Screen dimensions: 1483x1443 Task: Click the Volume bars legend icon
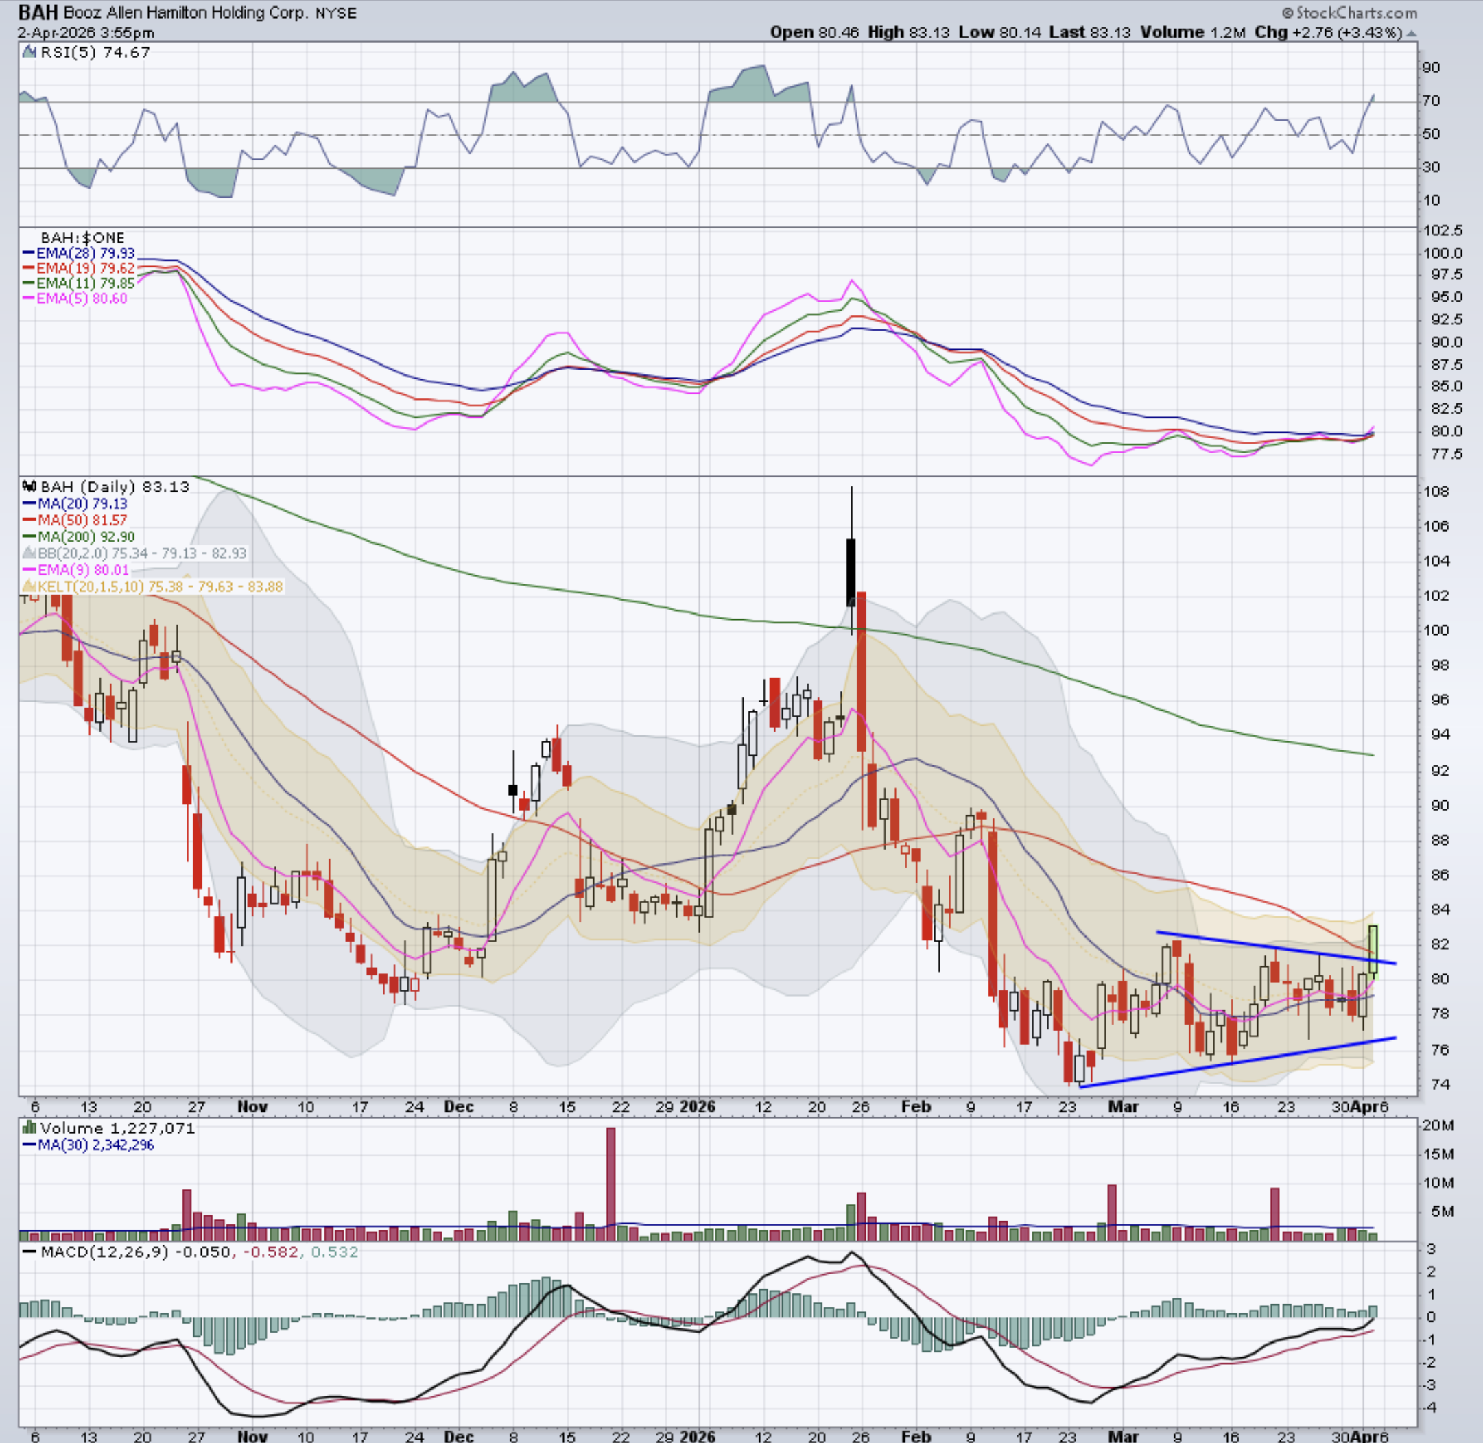[x=29, y=1128]
